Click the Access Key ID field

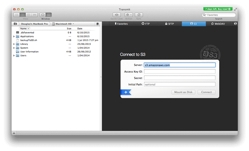point(180,71)
